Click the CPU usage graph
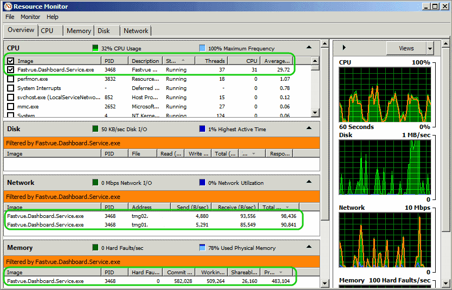The image size is (452, 290). click(385, 94)
